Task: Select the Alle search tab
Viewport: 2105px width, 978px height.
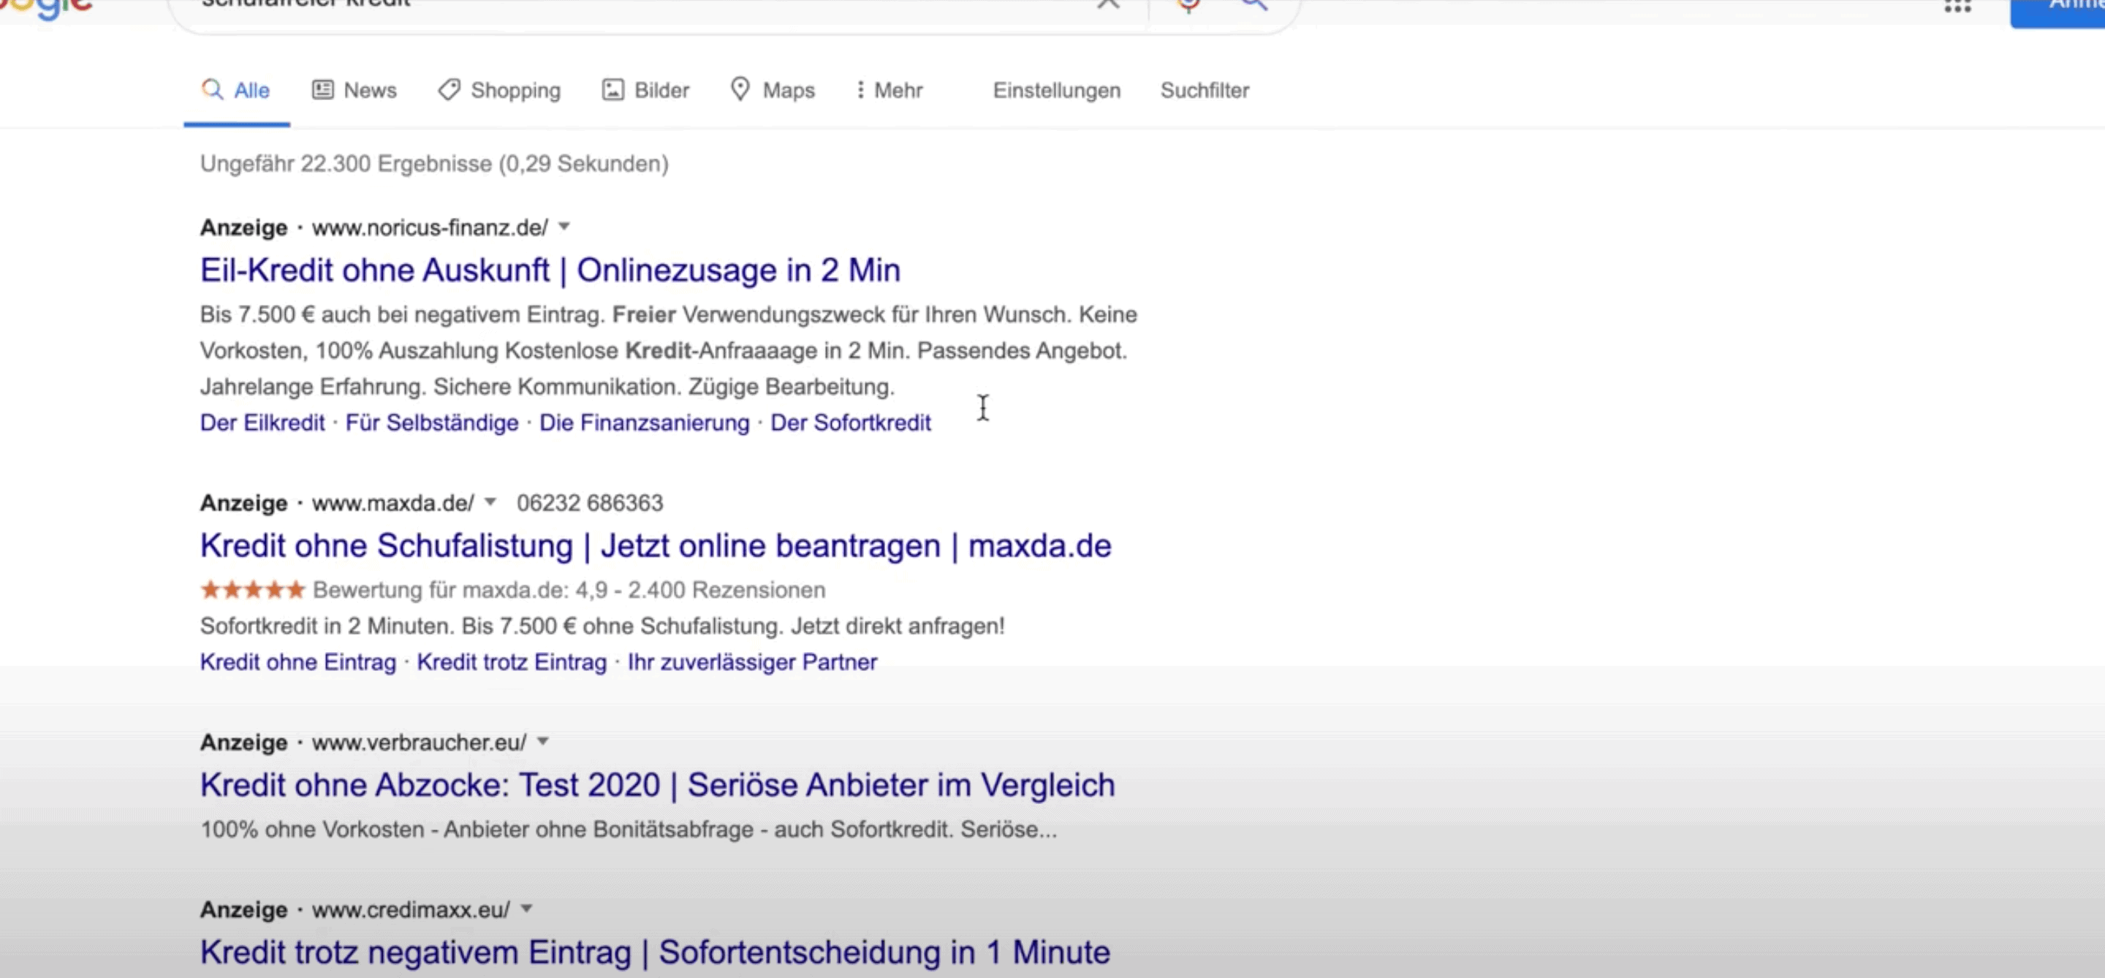Action: click(x=236, y=90)
